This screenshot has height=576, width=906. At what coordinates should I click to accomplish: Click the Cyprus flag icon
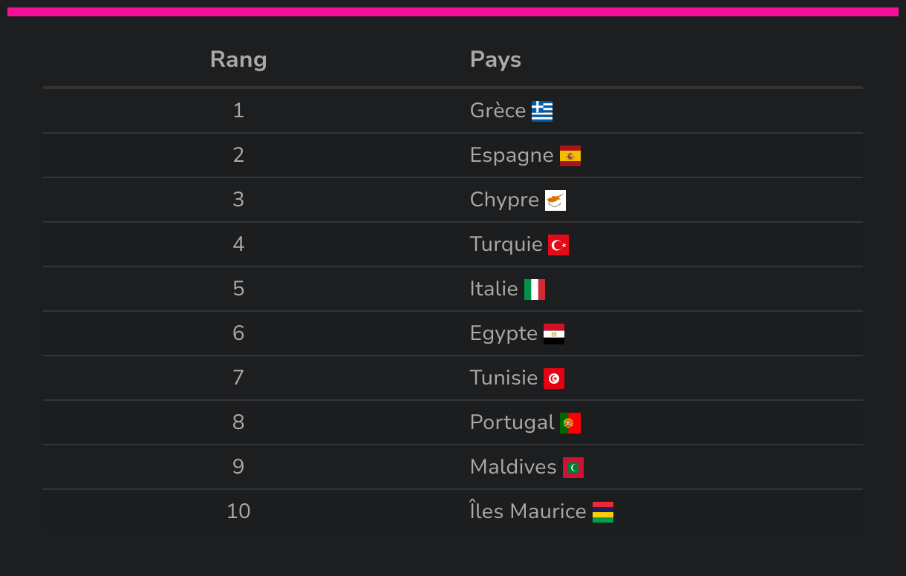(555, 200)
